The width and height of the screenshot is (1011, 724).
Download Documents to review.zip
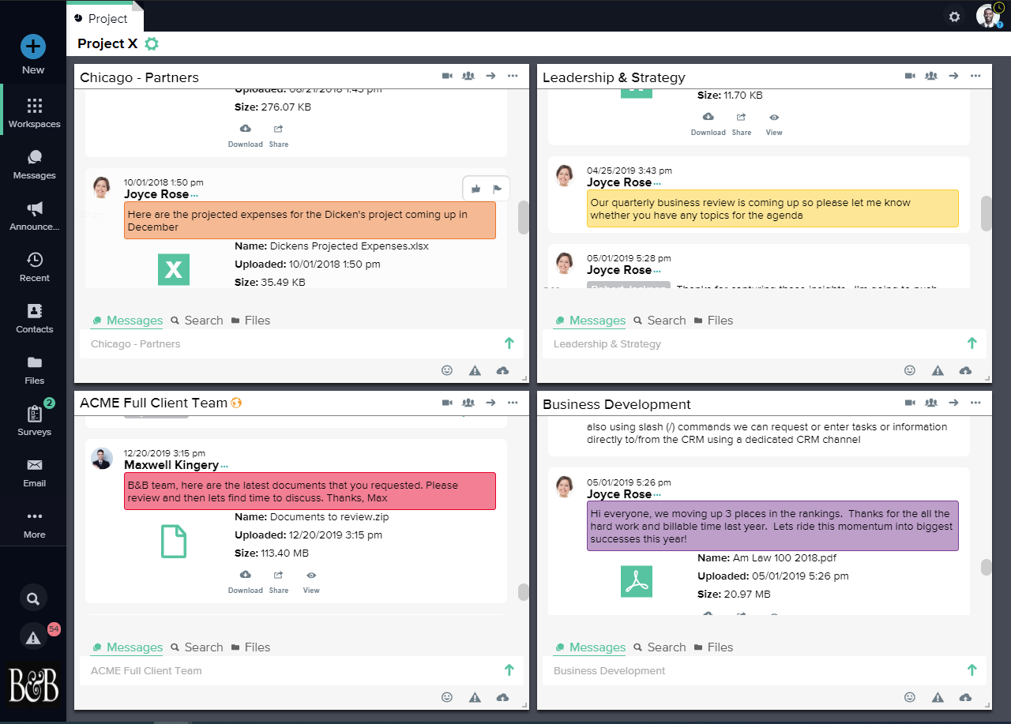pyautogui.click(x=246, y=581)
